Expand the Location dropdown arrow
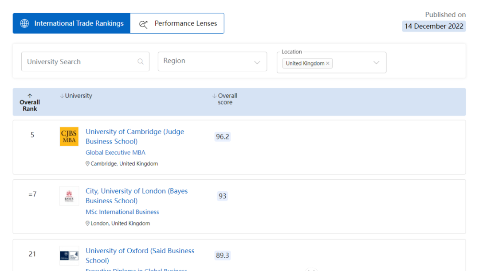The image size is (479, 271). [x=377, y=62]
